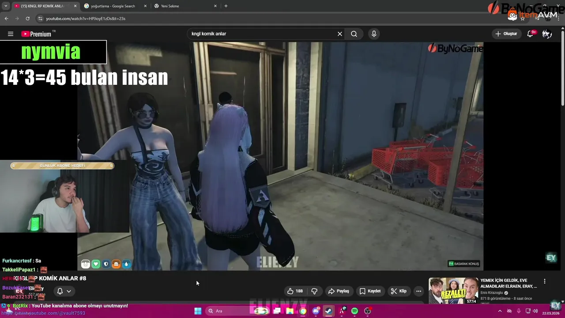Click the tray microphone icon

click(x=519, y=311)
